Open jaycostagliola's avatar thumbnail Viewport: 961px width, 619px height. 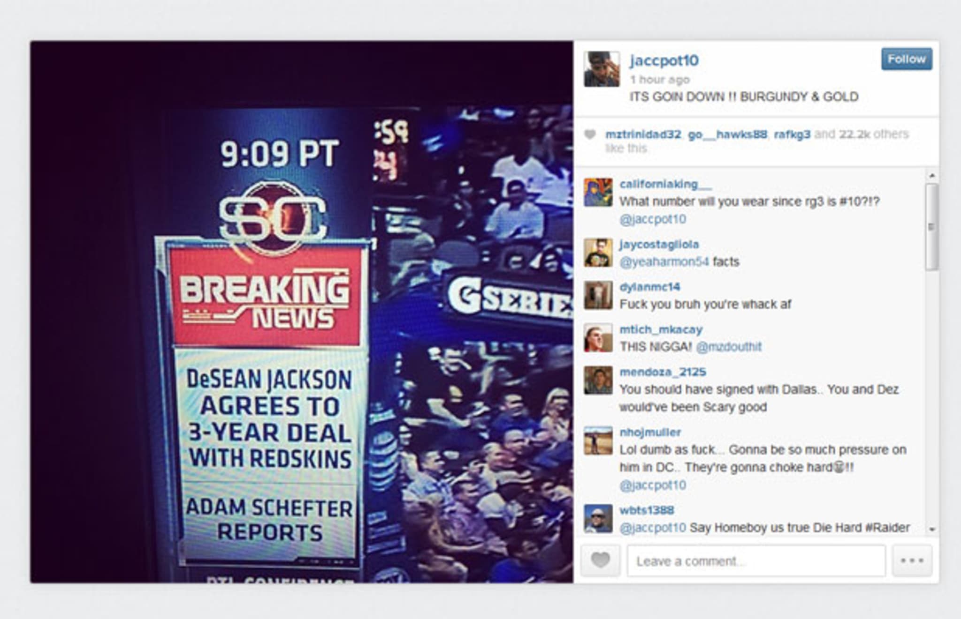tap(598, 253)
